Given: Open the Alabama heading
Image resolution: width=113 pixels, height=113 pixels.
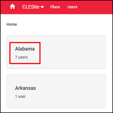Looking at the screenshot, I should point(25,49).
